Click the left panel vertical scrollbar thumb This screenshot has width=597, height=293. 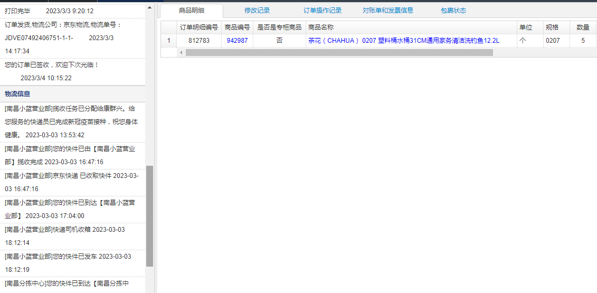click(149, 216)
